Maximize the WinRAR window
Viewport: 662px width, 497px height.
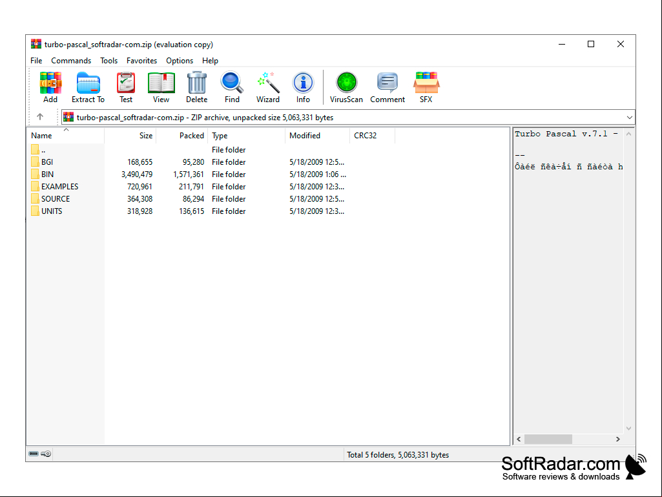[591, 44]
